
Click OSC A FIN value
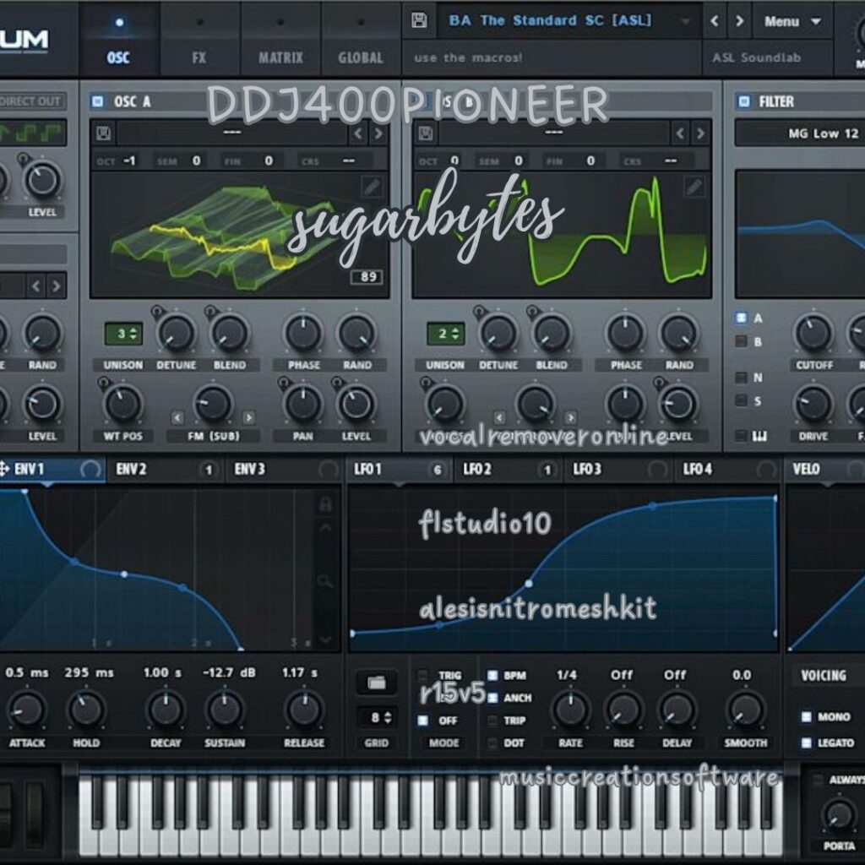[269, 160]
